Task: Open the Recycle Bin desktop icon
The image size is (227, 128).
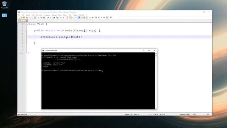Action: (4, 5)
